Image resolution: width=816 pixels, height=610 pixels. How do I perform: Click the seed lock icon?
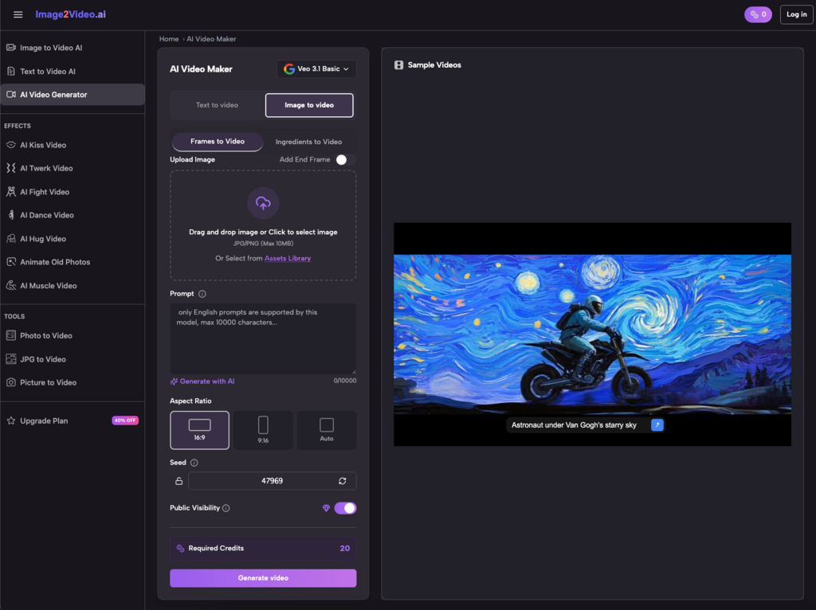(x=179, y=481)
